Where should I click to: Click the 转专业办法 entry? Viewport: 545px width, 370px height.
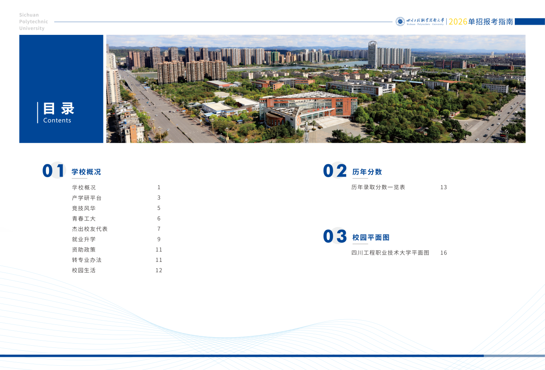pyautogui.click(x=87, y=260)
